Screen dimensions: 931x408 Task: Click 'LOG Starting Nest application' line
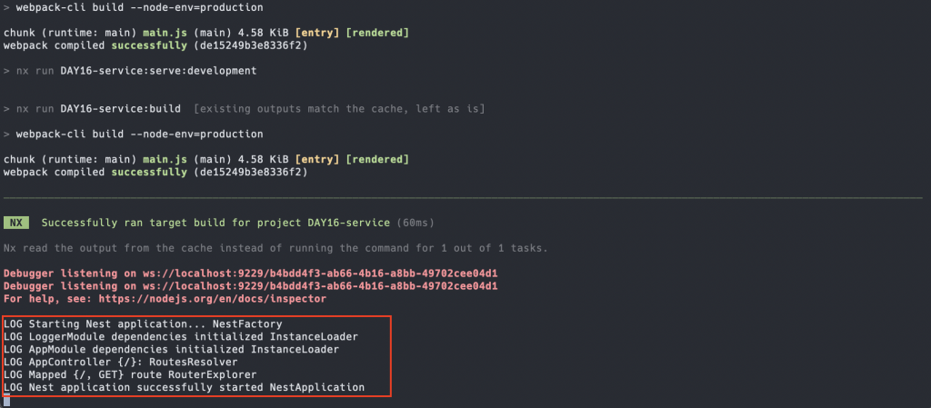pyautogui.click(x=143, y=323)
